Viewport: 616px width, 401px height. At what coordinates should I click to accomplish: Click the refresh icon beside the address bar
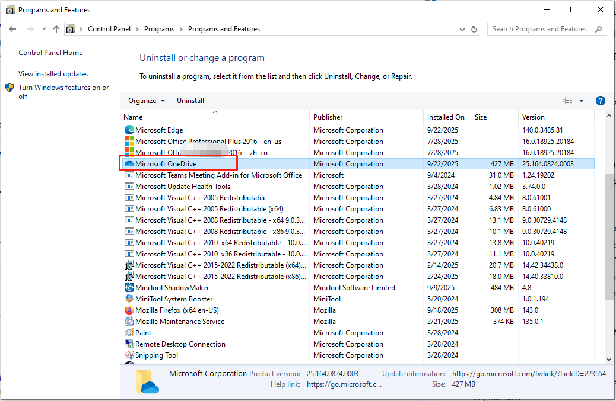click(x=473, y=28)
